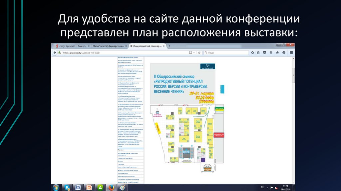
Task: Focus the Поиск search field
Action: click(x=226, y=53)
